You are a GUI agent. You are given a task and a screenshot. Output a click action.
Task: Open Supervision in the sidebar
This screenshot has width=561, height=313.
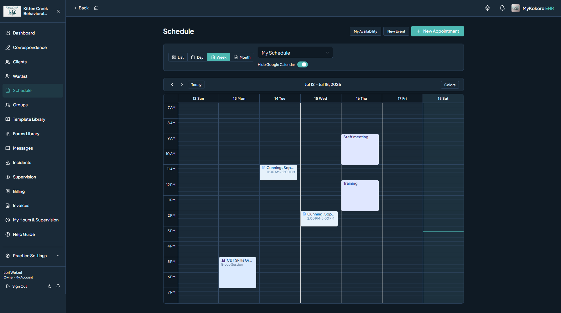click(x=33, y=177)
